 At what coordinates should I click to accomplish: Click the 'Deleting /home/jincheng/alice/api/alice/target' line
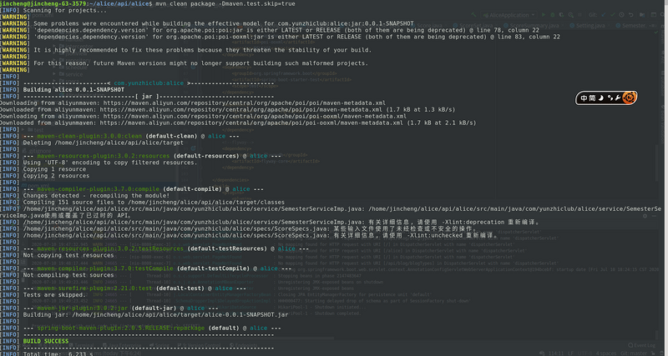[x=103, y=143]
